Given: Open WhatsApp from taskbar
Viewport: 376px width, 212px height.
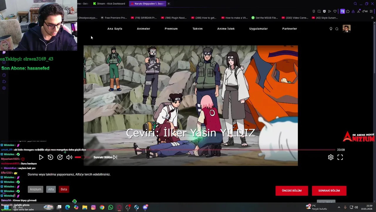Looking at the screenshot, I should (x=111, y=207).
